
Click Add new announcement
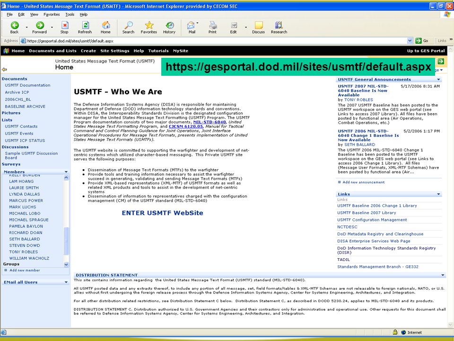click(364, 182)
